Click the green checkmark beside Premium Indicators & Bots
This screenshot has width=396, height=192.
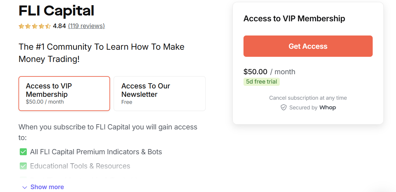[x=23, y=152]
